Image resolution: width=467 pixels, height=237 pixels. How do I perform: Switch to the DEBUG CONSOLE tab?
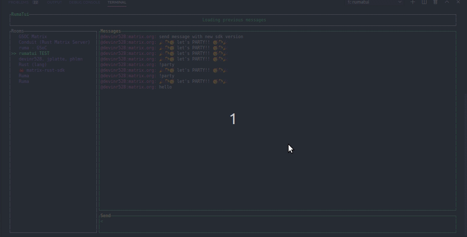click(85, 2)
